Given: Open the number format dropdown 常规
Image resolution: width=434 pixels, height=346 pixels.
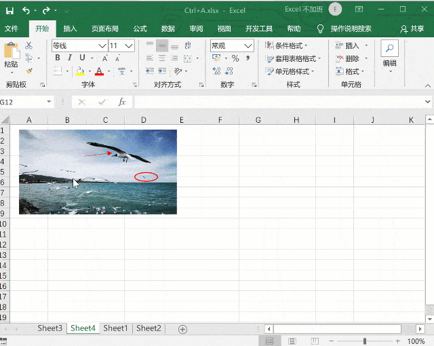Looking at the screenshot, I should coord(248,45).
